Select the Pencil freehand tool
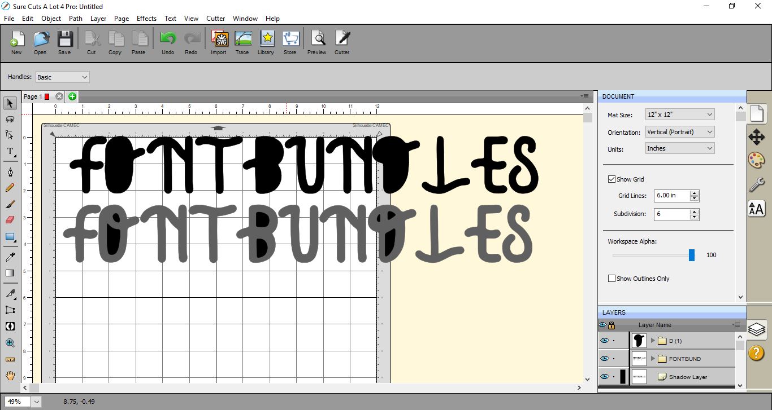The width and height of the screenshot is (772, 410). pos(10,188)
